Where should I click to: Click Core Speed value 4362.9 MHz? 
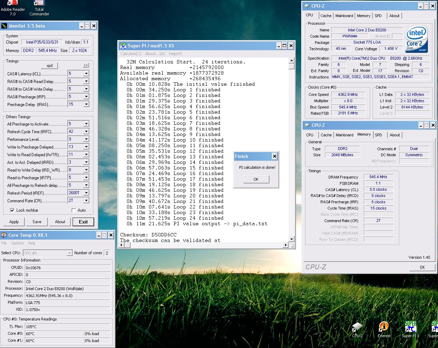(348, 94)
